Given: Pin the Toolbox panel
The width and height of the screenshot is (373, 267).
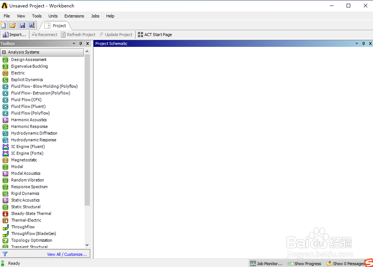Looking at the screenshot, I should coord(80,44).
